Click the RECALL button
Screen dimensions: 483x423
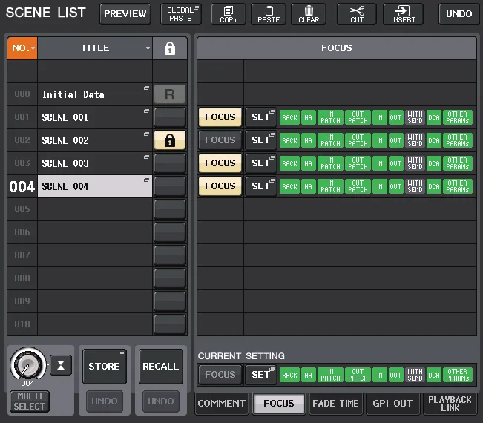pos(161,367)
